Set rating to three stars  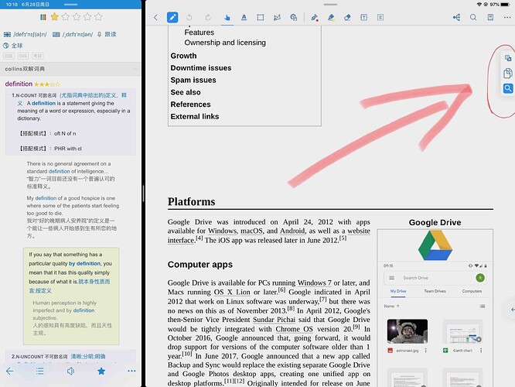(x=77, y=17)
